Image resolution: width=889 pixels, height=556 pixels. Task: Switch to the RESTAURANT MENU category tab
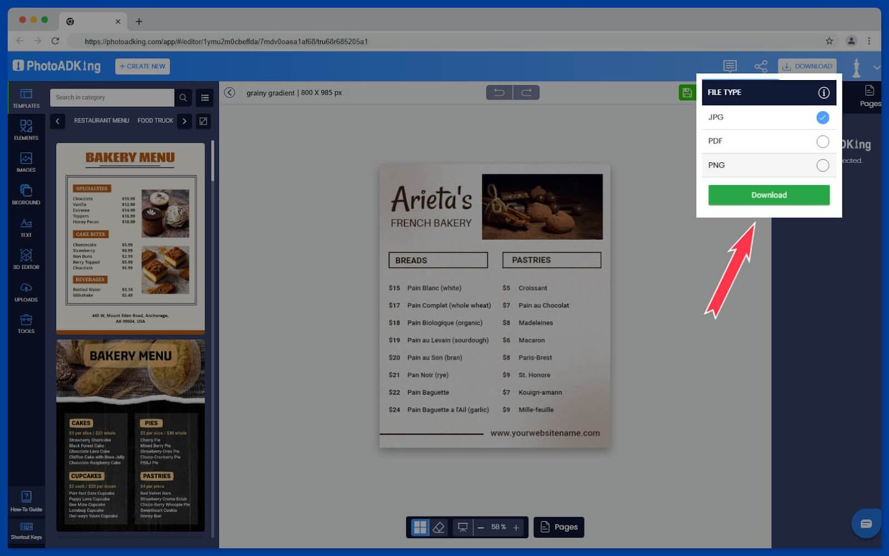click(x=102, y=121)
